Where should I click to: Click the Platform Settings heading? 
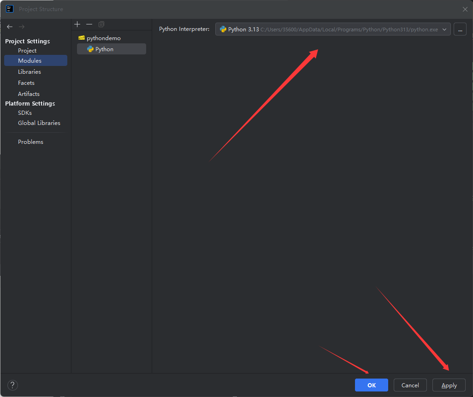(30, 103)
